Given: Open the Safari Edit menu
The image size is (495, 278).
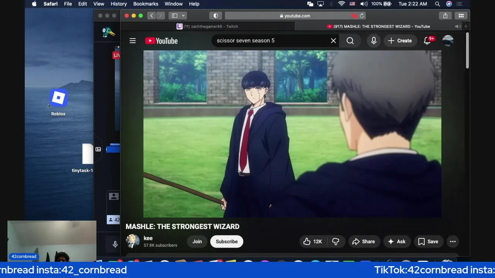Looking at the screenshot, I should [83, 4].
